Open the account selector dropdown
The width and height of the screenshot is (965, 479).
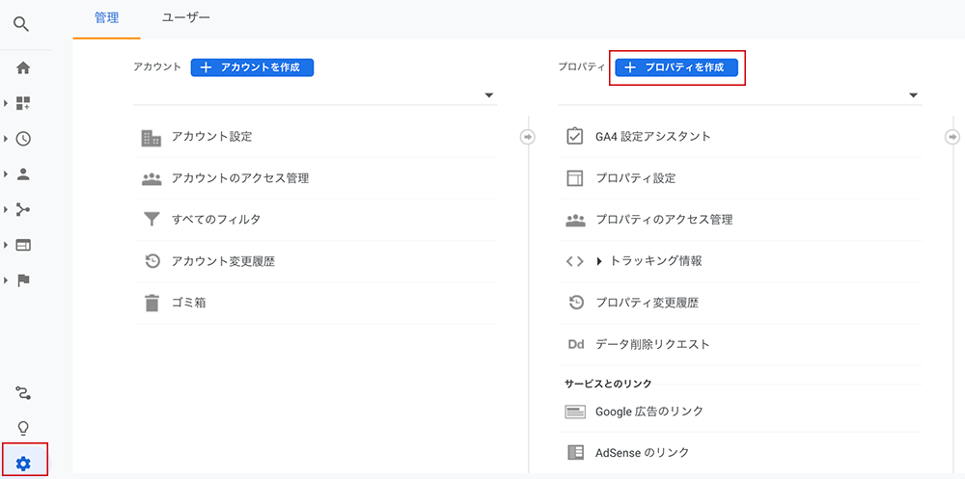pos(316,96)
